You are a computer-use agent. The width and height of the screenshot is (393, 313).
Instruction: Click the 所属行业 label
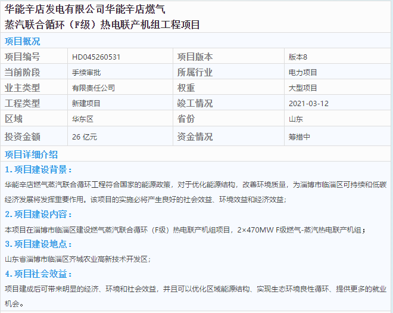pos(195,72)
